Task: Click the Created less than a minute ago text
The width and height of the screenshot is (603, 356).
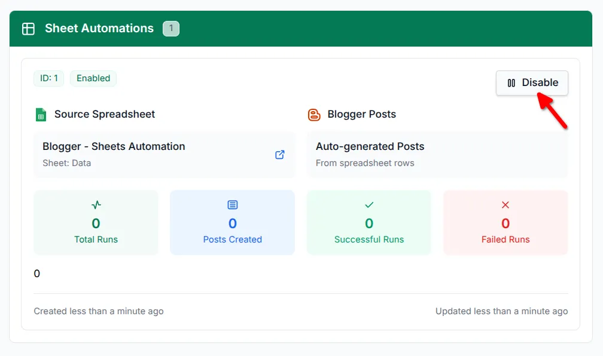Action: pyautogui.click(x=98, y=311)
